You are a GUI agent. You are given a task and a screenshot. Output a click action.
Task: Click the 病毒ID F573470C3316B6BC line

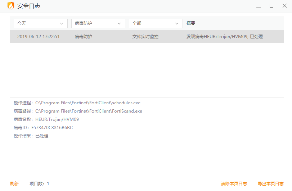pyautogui.click(x=43, y=128)
